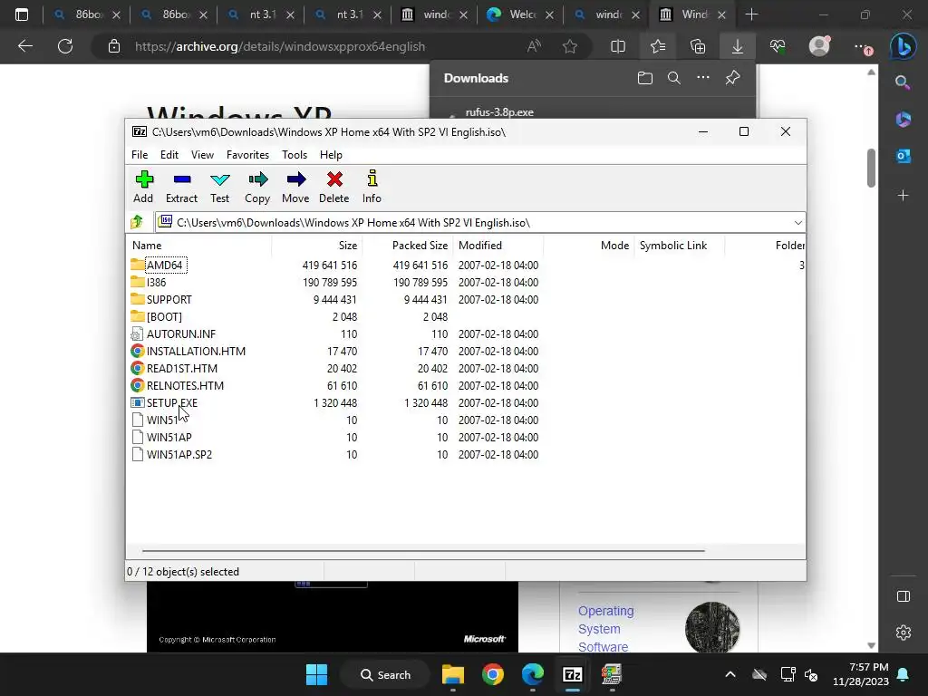Select RELNOTES.HTM file

[x=185, y=385]
